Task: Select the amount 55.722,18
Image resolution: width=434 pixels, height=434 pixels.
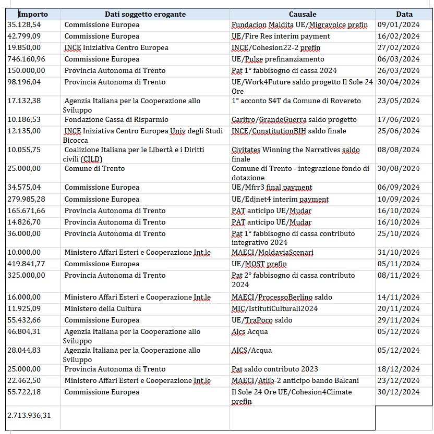Action: [24, 392]
